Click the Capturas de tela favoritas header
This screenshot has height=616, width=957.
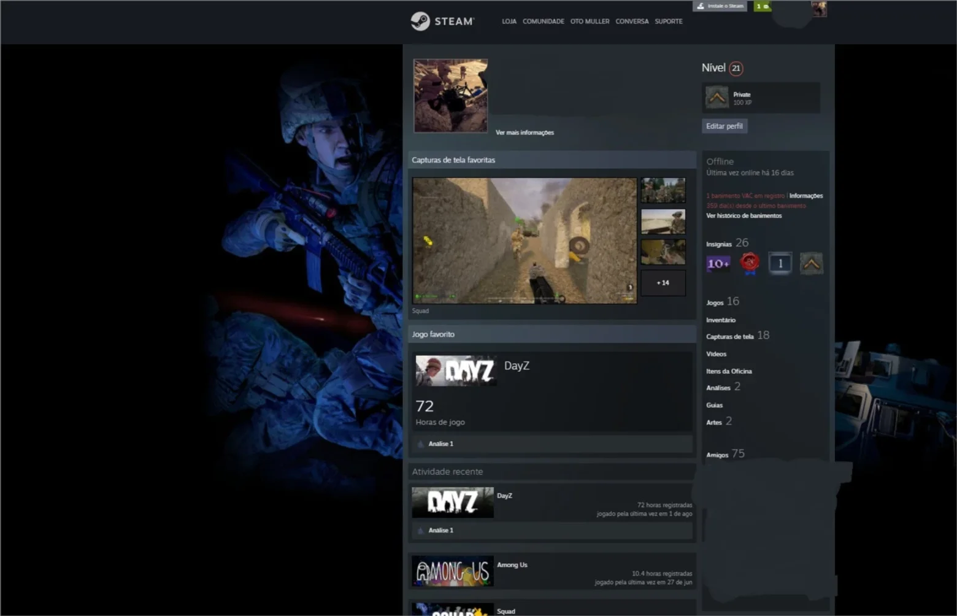552,160
